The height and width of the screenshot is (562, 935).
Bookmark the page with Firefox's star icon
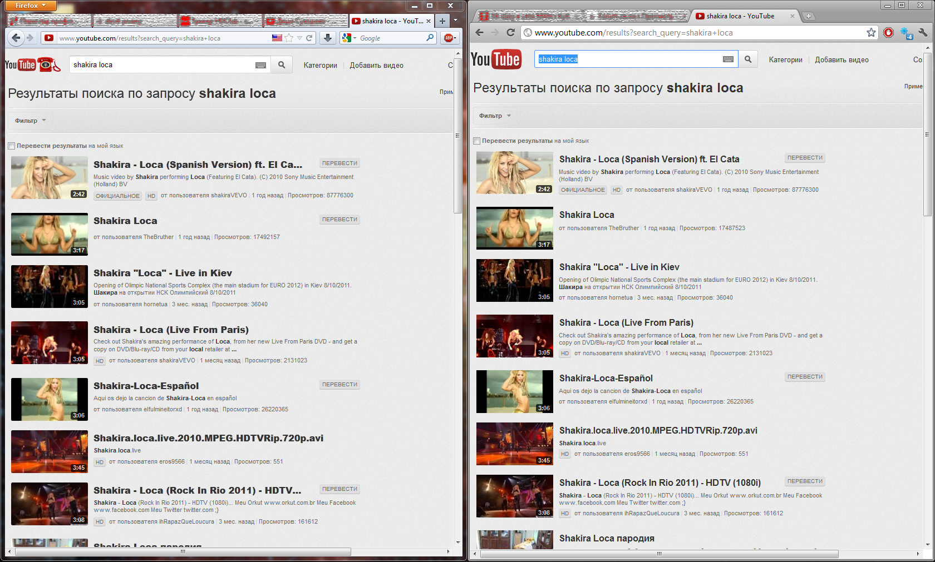coord(289,38)
